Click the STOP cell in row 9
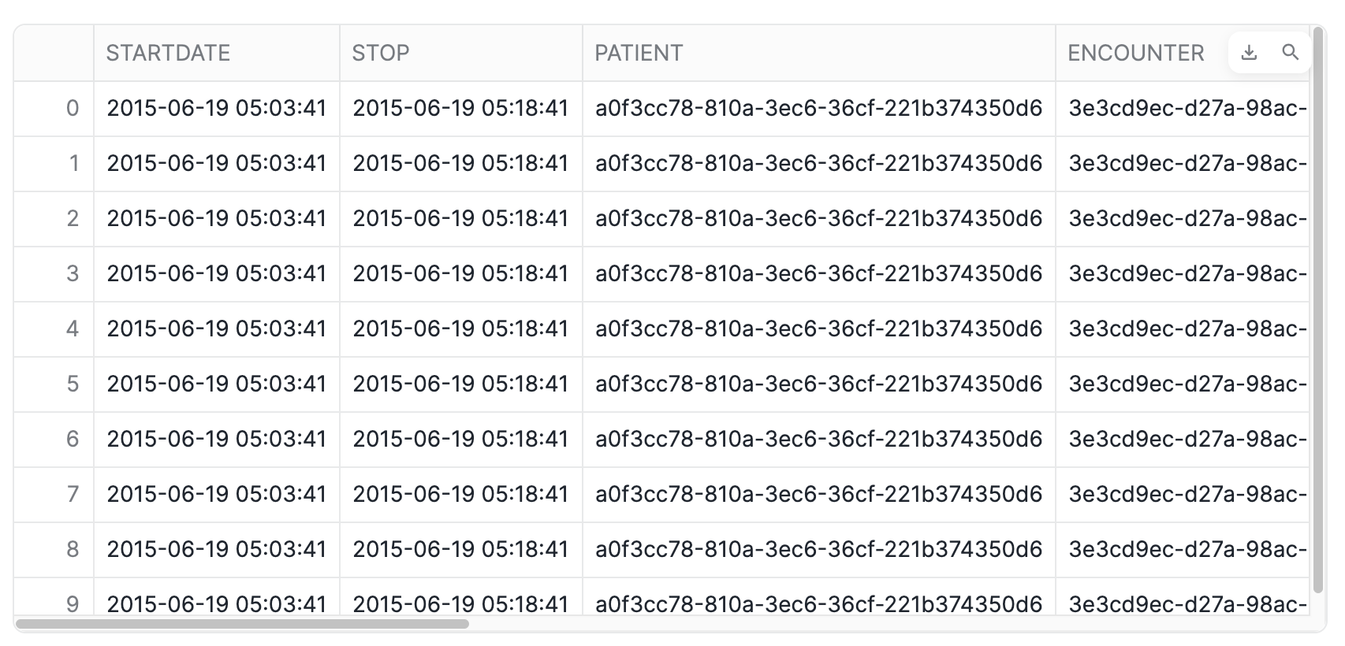 (x=461, y=597)
